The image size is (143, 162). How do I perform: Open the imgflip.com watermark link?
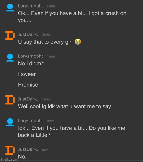click(9, 159)
